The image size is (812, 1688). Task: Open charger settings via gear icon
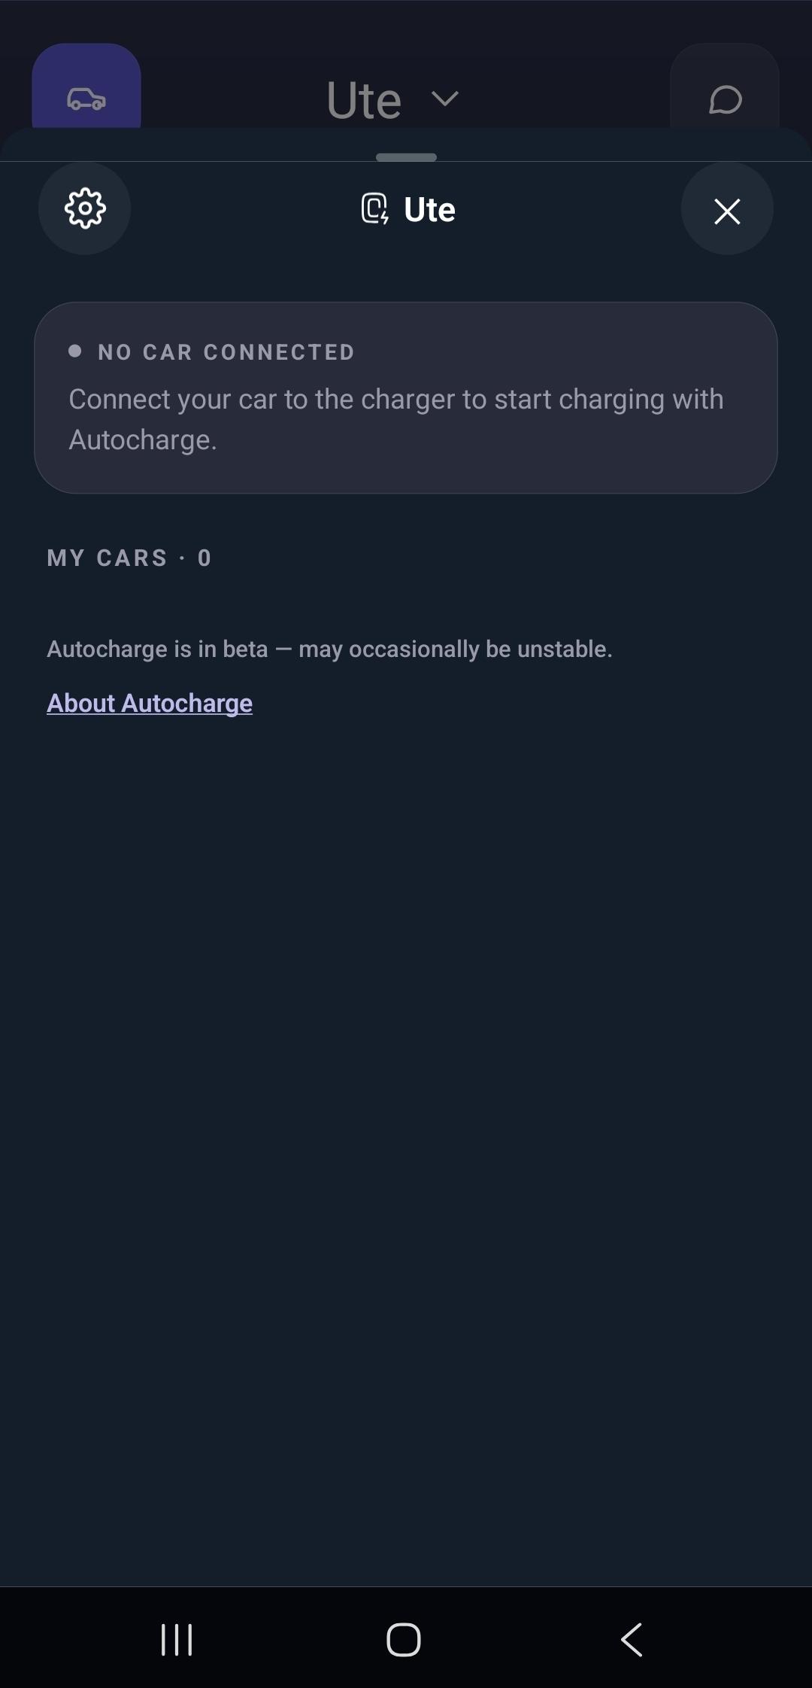point(85,208)
